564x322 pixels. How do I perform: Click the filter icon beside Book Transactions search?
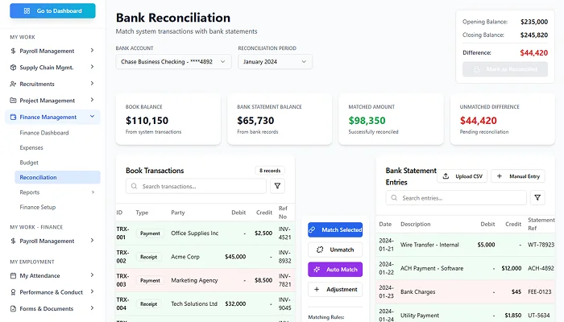point(277,186)
